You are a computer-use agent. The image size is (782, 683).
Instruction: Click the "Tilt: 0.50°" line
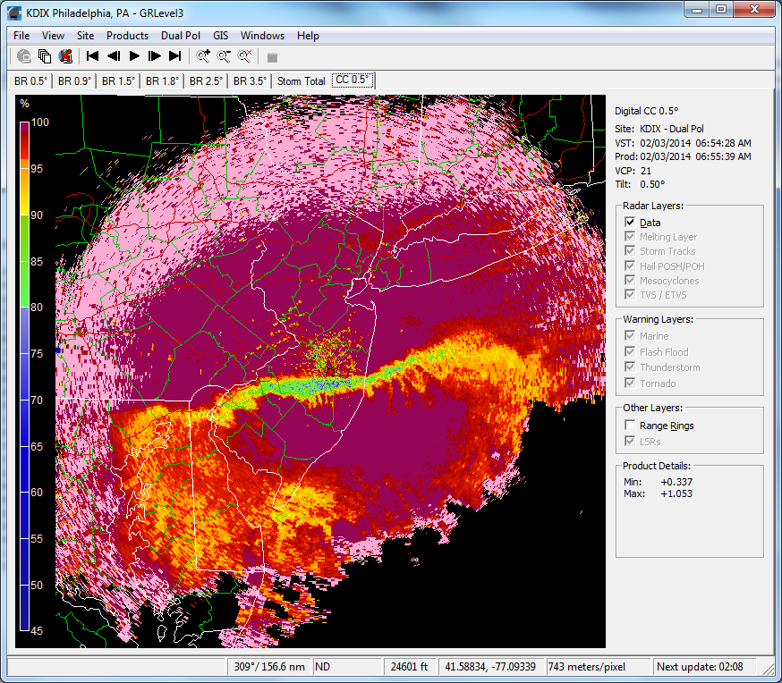pyautogui.click(x=640, y=184)
